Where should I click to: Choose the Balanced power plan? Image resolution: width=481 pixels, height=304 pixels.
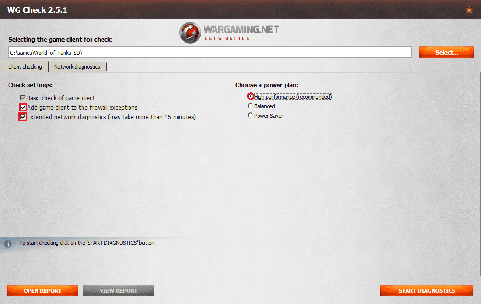pyautogui.click(x=250, y=106)
